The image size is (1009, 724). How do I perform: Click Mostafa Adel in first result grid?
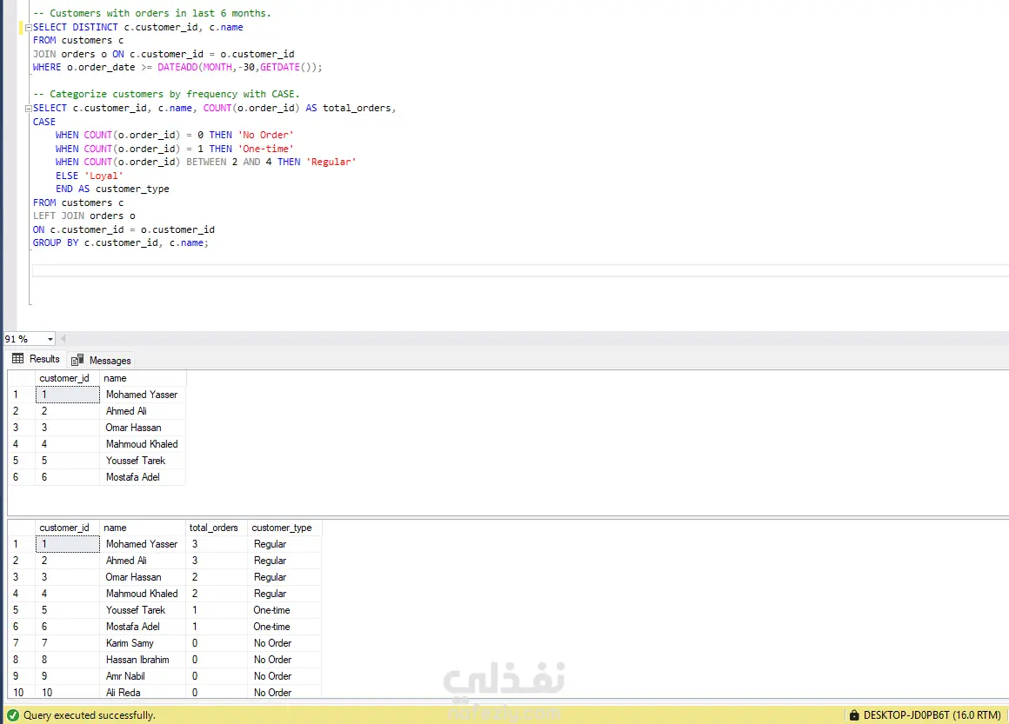[x=142, y=477]
